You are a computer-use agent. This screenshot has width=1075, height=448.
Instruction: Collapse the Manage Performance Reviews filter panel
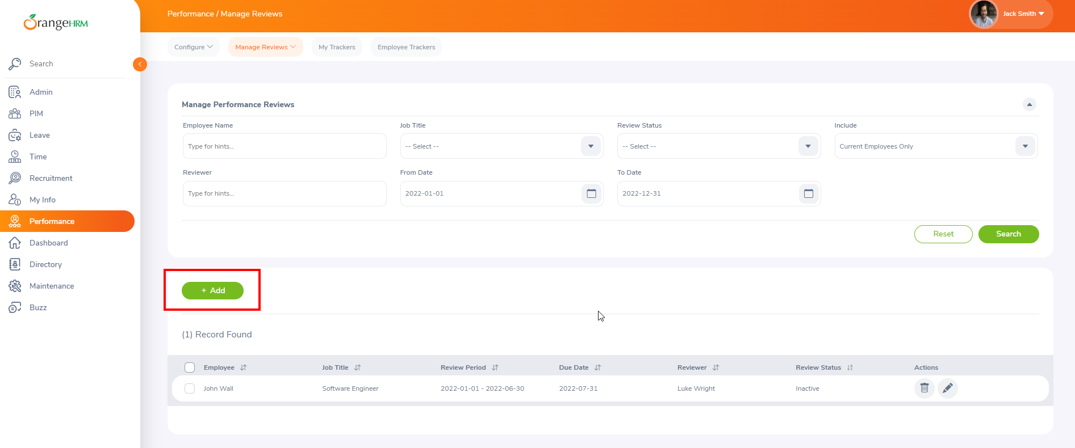pyautogui.click(x=1030, y=104)
